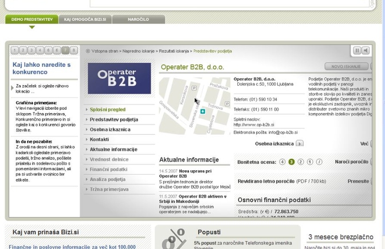Click the Popusti heading

pyautogui.click(x=209, y=232)
